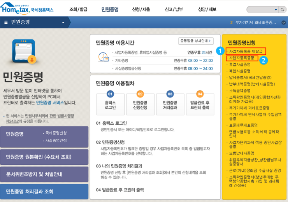This screenshot has width=288, height=202.
Task: Click the 민원증명 서비스 blue link text
Action: [x=50, y=103]
